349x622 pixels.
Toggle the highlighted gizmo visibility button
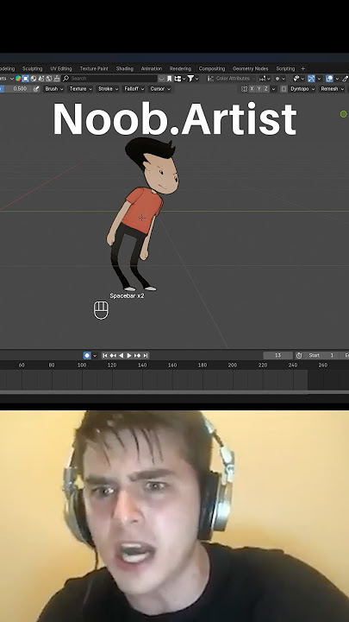(311, 79)
